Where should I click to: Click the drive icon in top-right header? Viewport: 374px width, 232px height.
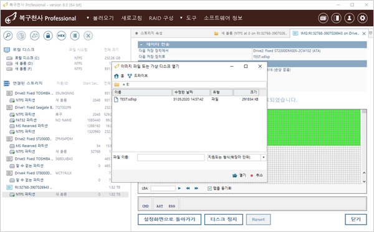323,18
